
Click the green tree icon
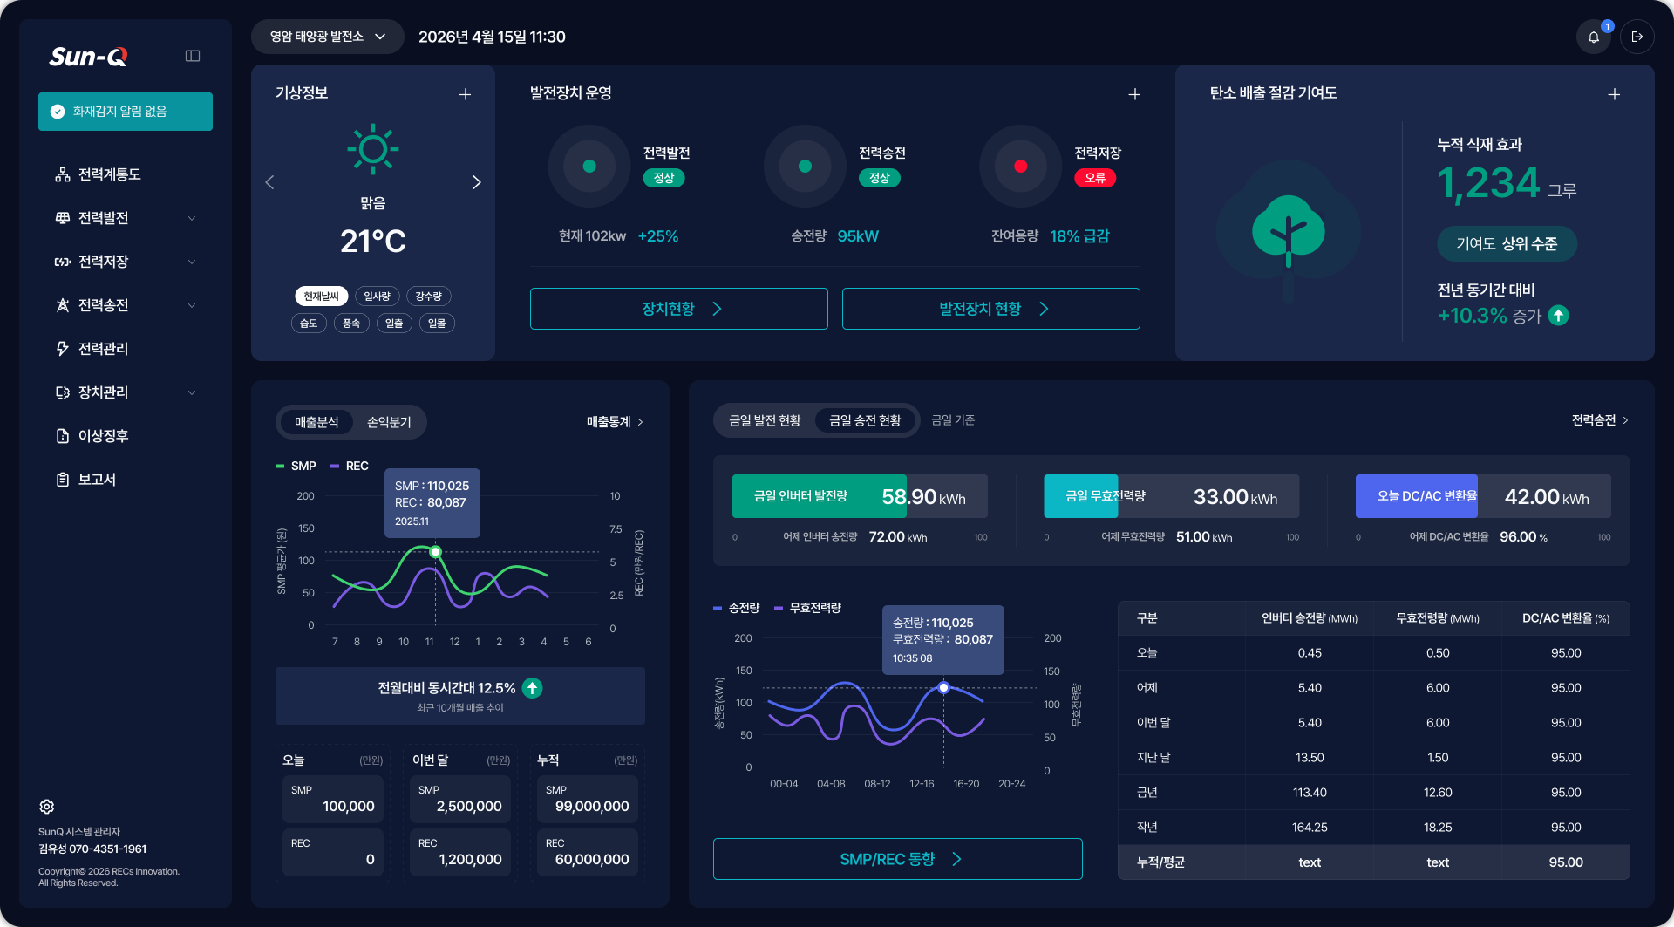pos(1289,230)
